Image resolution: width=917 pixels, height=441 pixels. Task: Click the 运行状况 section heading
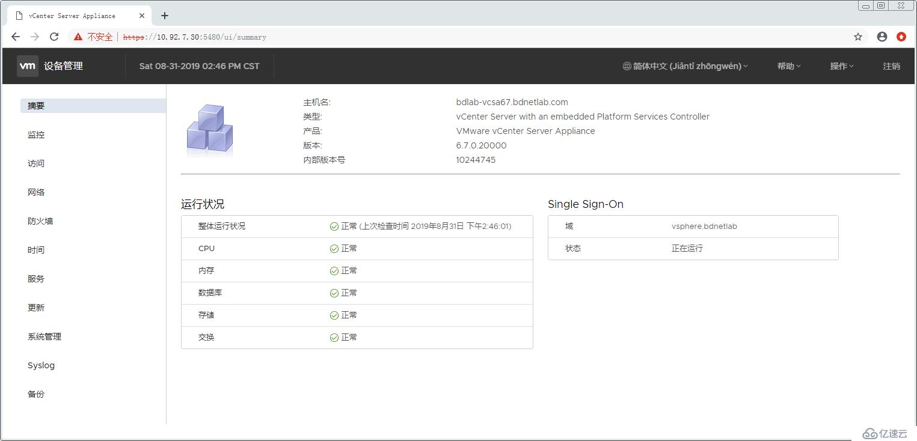coord(203,204)
